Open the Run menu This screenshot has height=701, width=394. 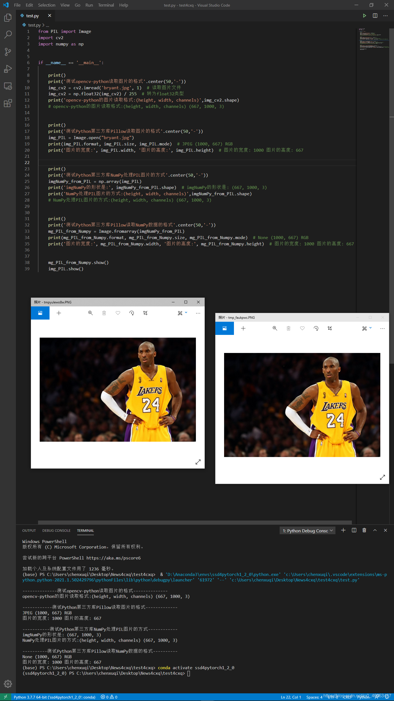tap(89, 5)
